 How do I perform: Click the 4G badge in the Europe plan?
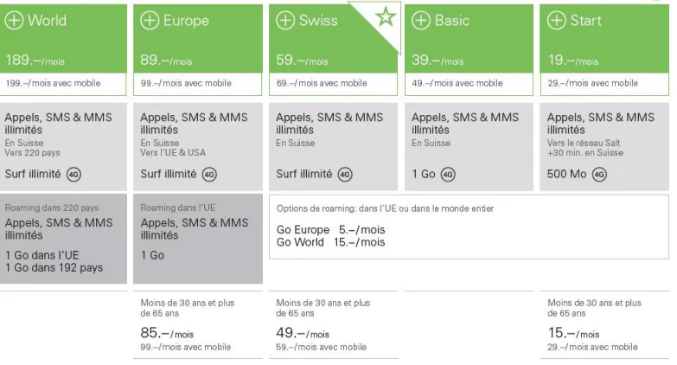tap(210, 174)
